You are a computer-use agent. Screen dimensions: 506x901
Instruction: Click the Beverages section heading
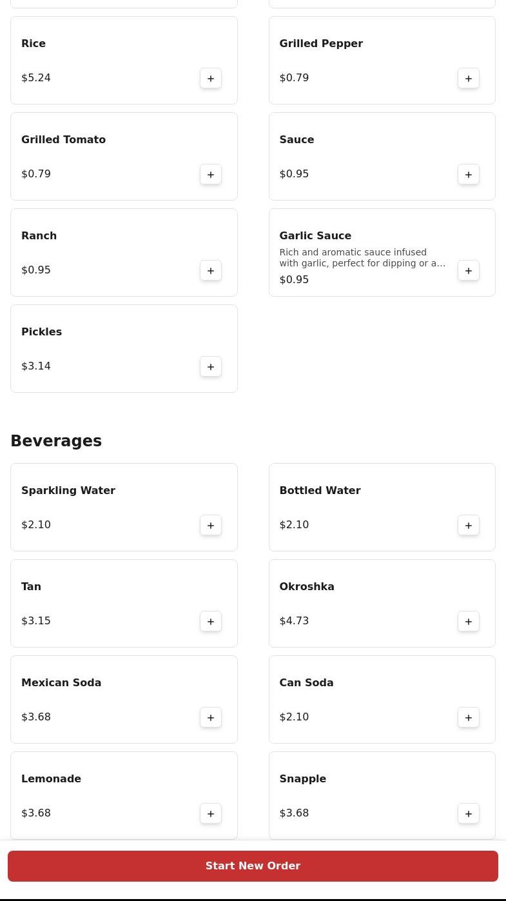click(x=56, y=441)
